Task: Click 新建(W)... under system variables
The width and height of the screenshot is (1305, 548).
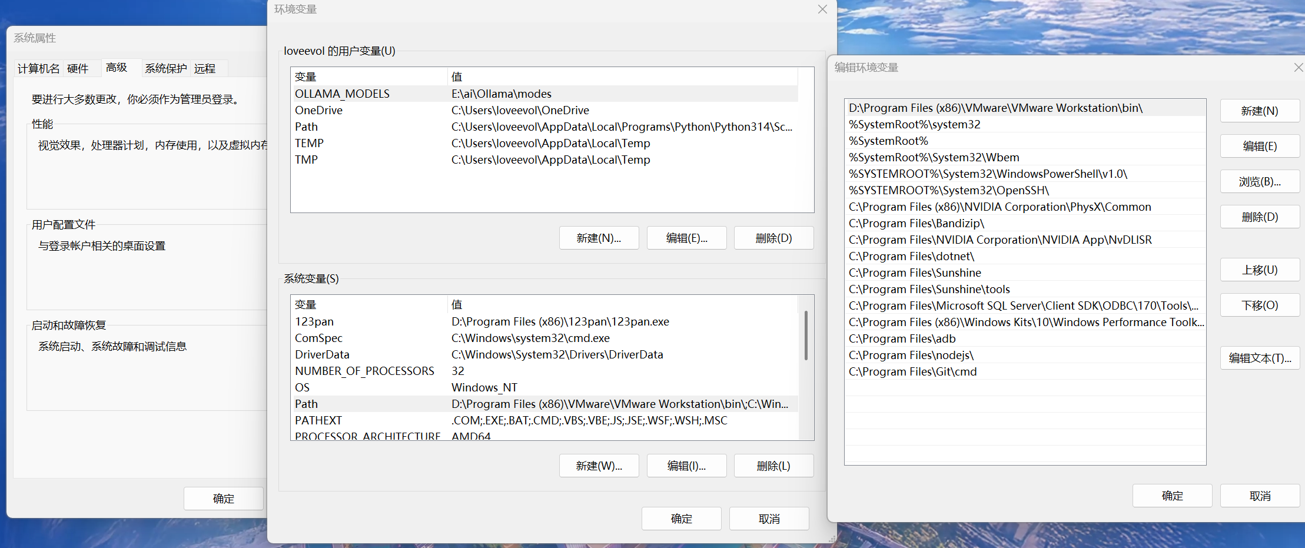Action: click(x=599, y=466)
